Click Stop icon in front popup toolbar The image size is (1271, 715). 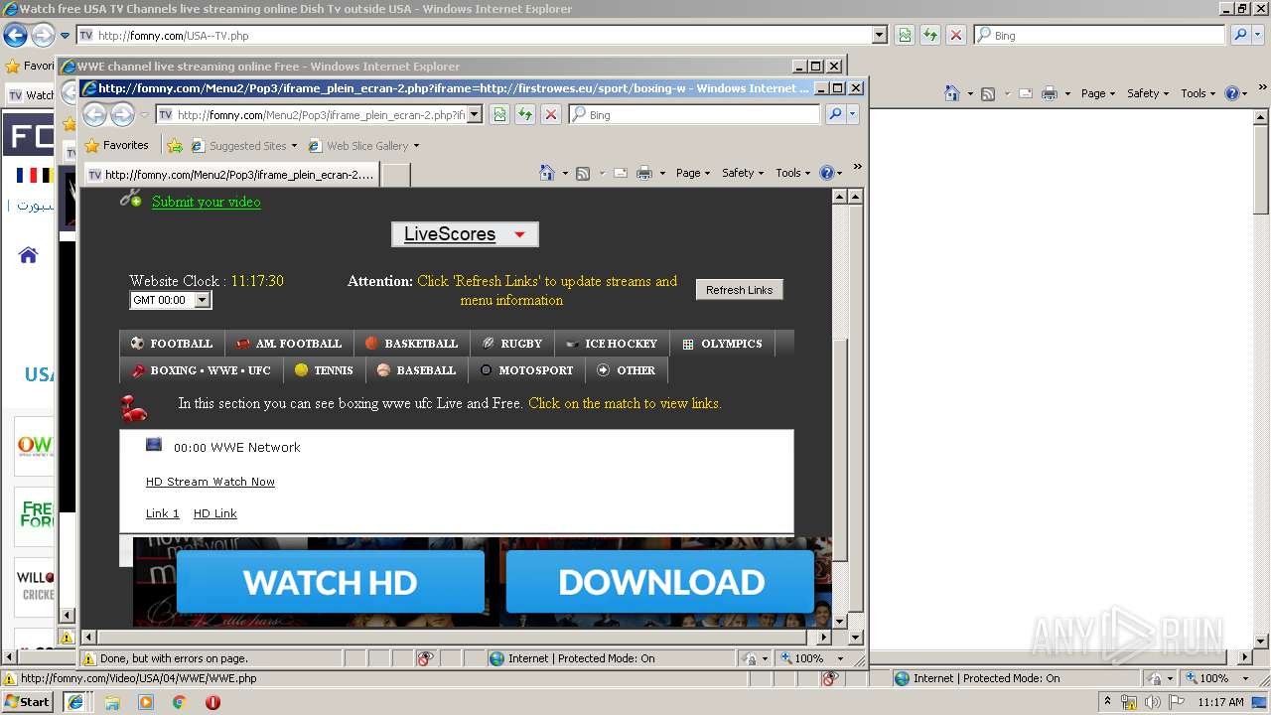click(551, 114)
